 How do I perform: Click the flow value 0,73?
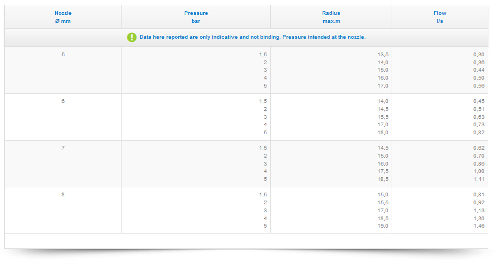pyautogui.click(x=479, y=125)
